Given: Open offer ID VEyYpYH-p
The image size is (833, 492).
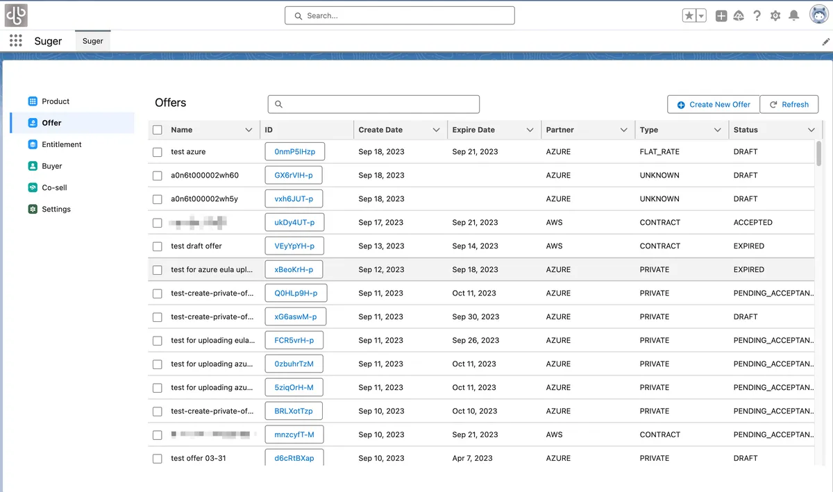Looking at the screenshot, I should tap(294, 246).
